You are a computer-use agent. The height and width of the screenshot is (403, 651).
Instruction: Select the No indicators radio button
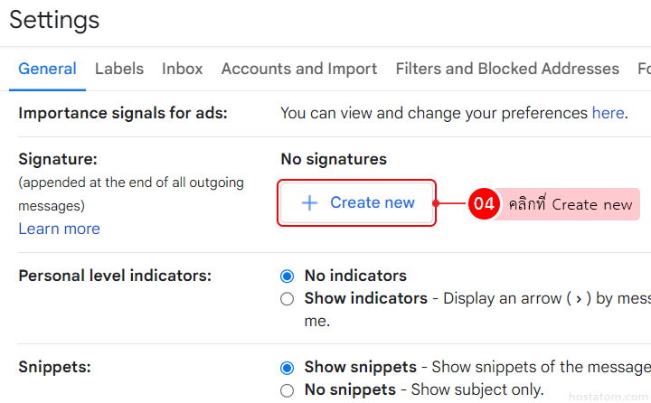point(288,276)
